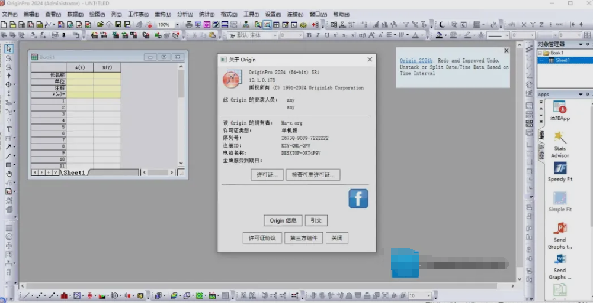Select the Pointer tool in the left toolbar
This screenshot has width=593, height=303.
pos(9,49)
